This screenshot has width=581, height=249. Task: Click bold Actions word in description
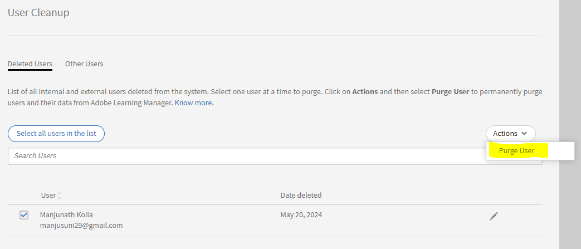[365, 92]
